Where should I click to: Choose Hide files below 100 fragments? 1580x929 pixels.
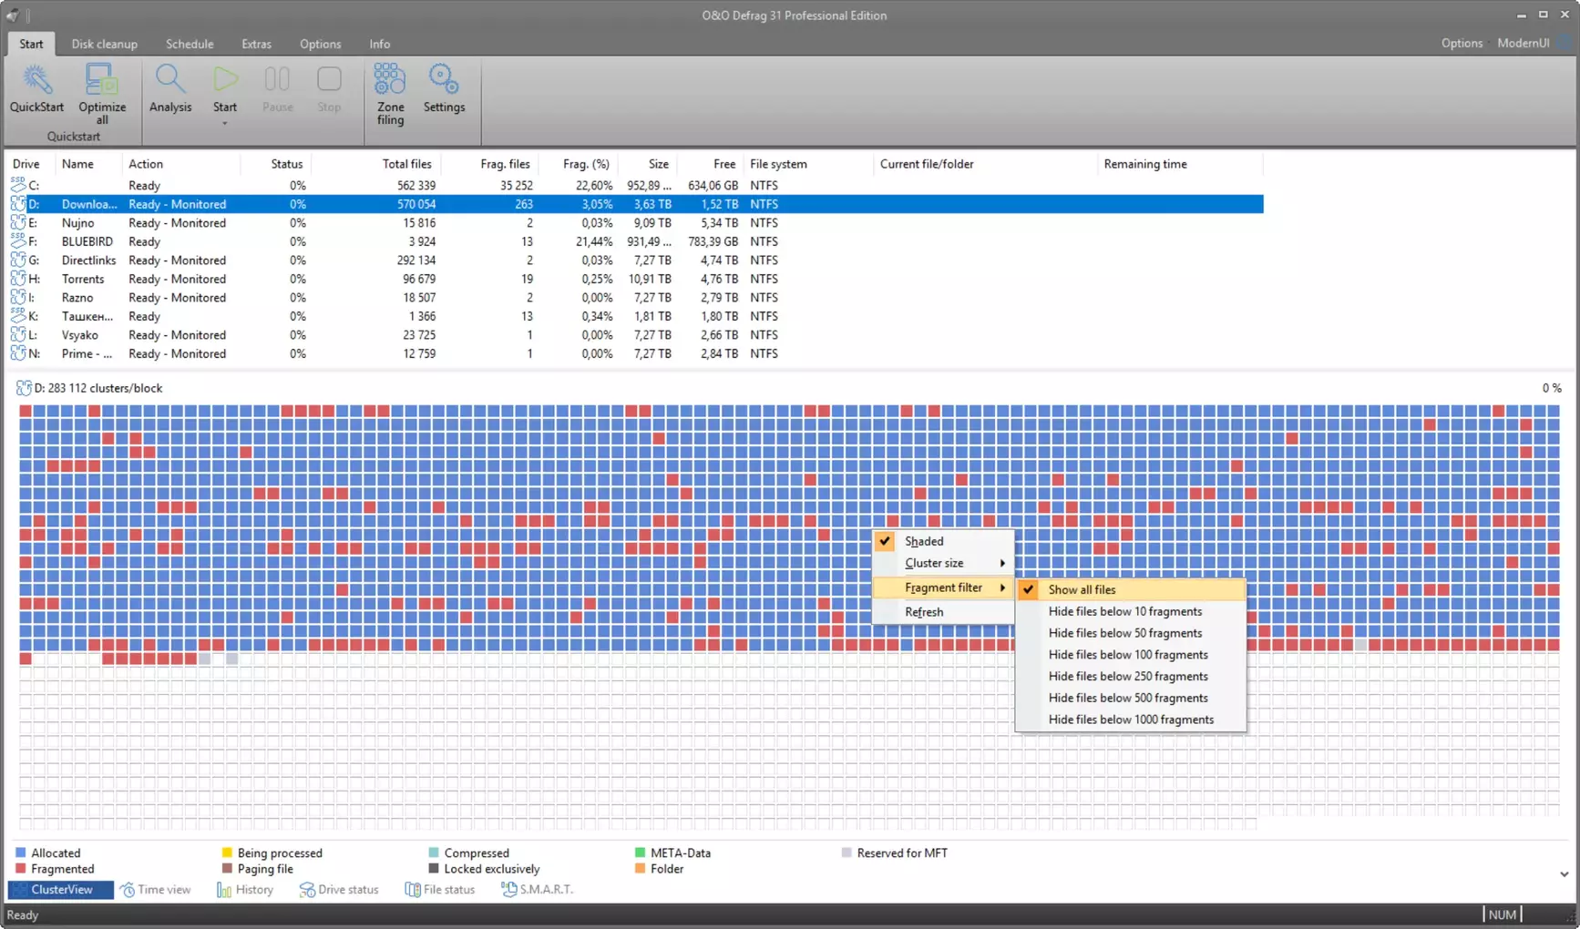pos(1128,655)
